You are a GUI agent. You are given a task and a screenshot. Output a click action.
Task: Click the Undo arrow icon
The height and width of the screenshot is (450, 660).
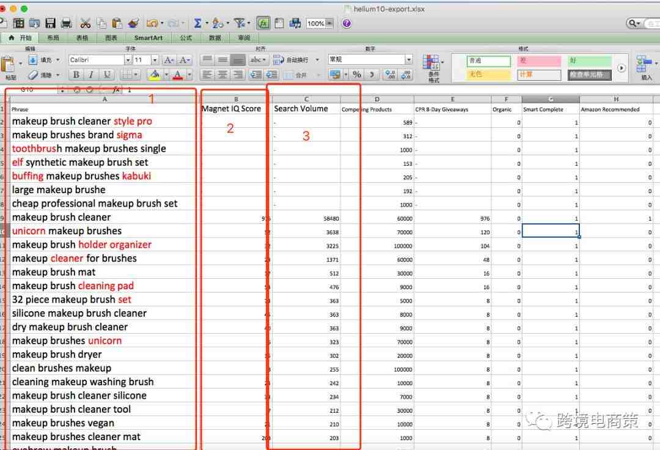(x=152, y=23)
